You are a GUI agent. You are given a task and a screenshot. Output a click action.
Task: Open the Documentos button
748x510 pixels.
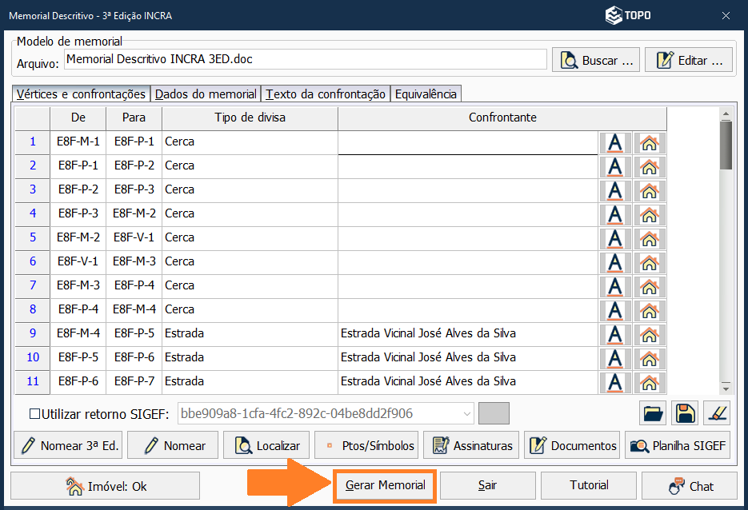coord(572,445)
